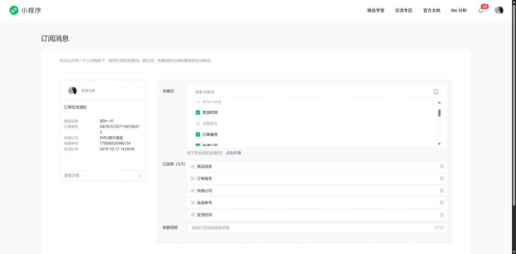Viewport: 516px width, 254px height.
Task: Click the profile avatar in top bar
Action: pyautogui.click(x=498, y=10)
